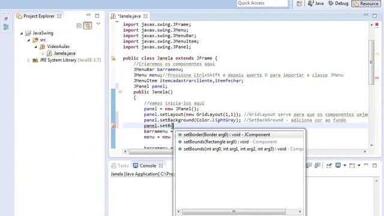Minimize the editor area

(366, 15)
